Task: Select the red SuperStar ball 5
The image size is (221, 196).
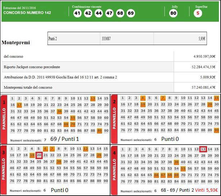Action: point(197,13)
